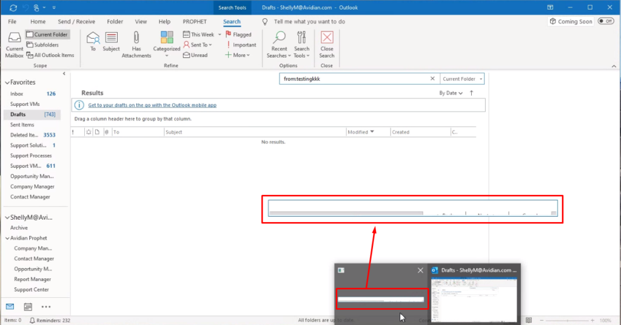Switch to the Send / Receive tab
Screen dimensions: 621x325
pyautogui.click(x=76, y=21)
